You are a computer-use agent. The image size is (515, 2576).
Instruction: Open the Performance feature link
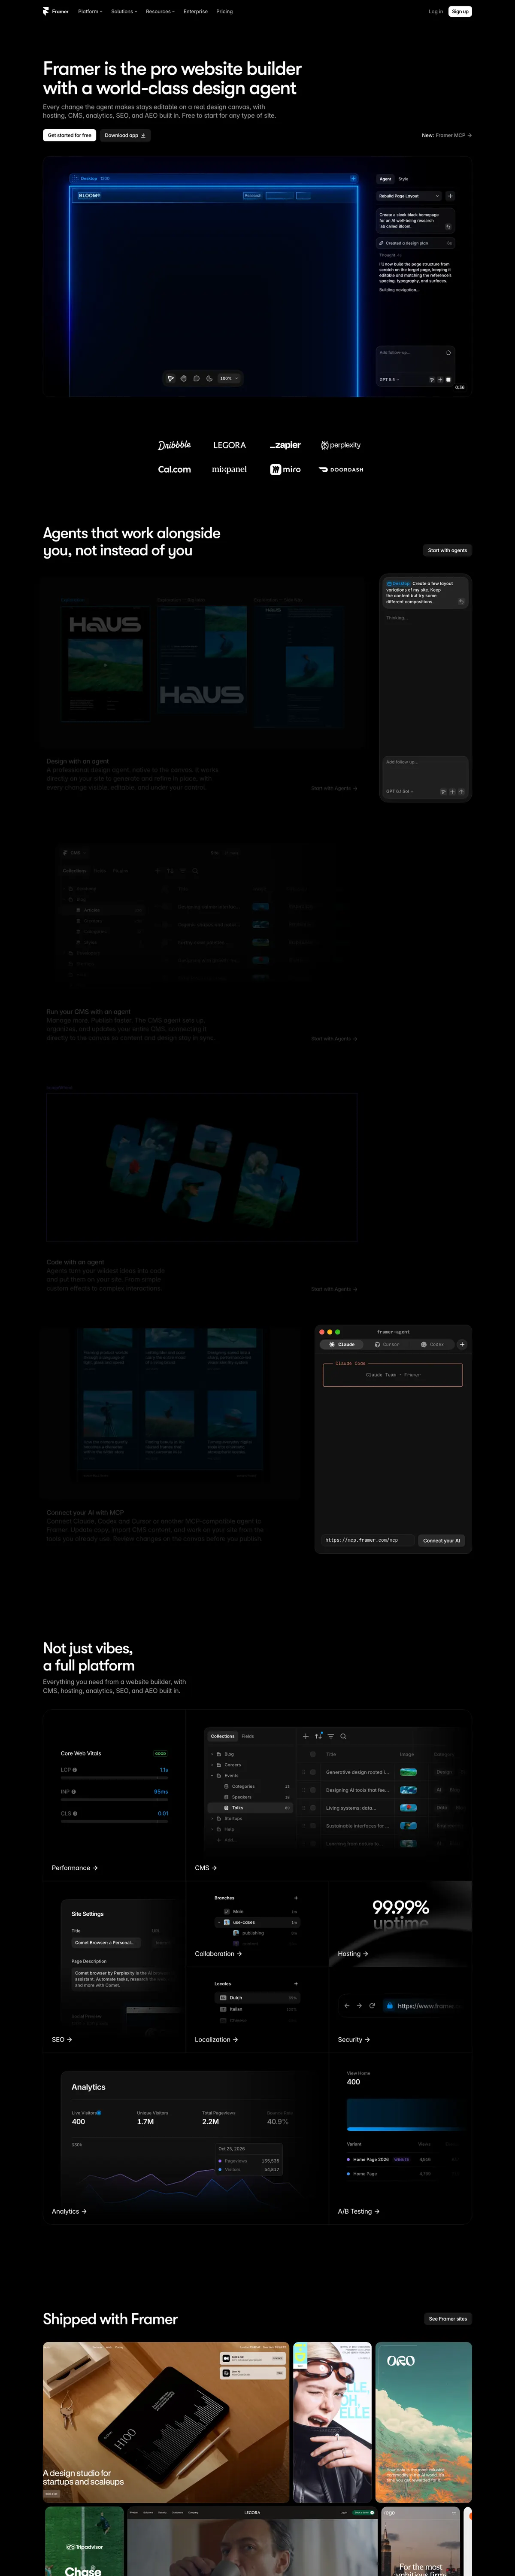point(75,1868)
